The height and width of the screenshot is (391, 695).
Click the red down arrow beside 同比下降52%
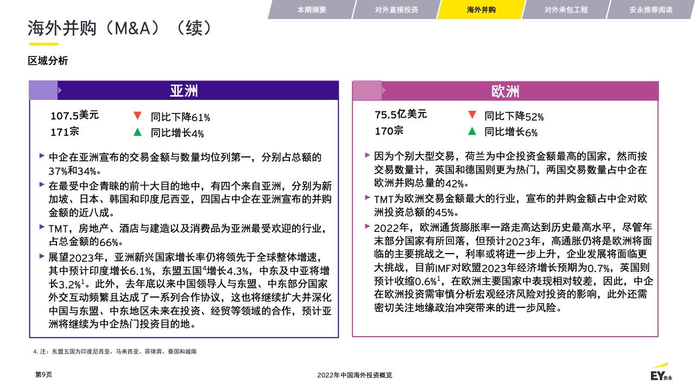472,115
